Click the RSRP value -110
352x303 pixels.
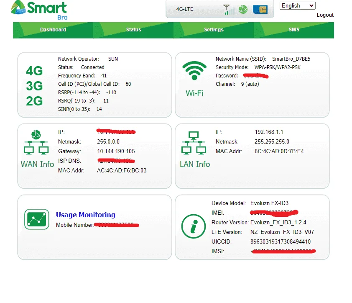pyautogui.click(x=111, y=92)
